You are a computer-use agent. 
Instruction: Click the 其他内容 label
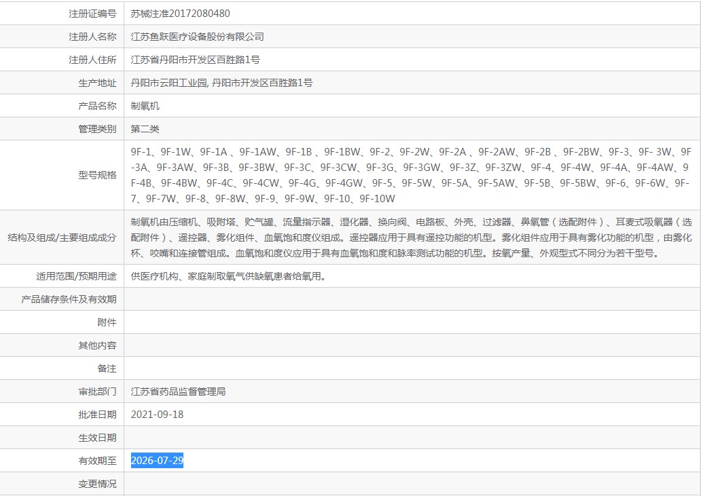[97, 345]
